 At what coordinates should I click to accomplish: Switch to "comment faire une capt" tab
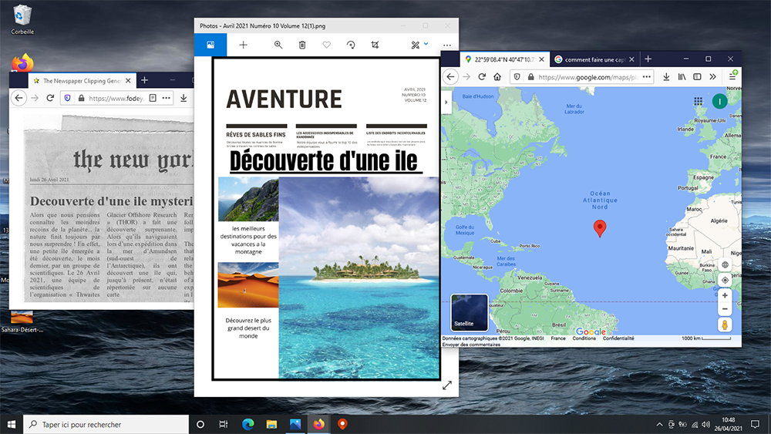click(594, 59)
